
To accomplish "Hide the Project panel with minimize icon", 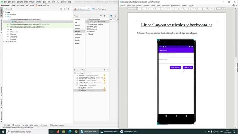I will coord(71,9).
